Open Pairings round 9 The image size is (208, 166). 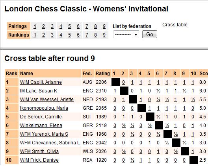pos(104,26)
